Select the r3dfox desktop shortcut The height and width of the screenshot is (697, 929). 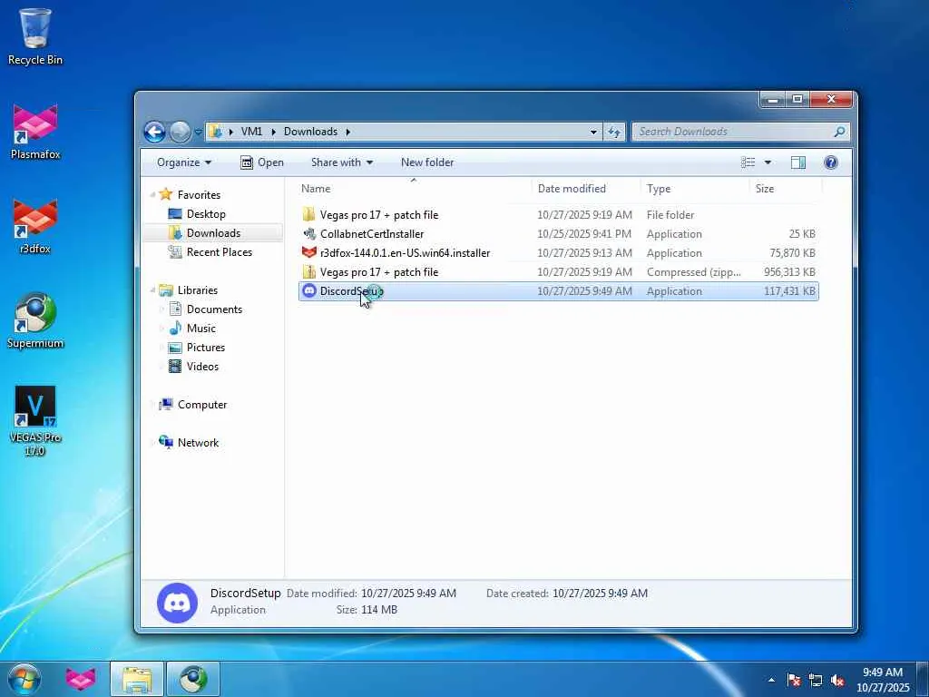point(35,226)
